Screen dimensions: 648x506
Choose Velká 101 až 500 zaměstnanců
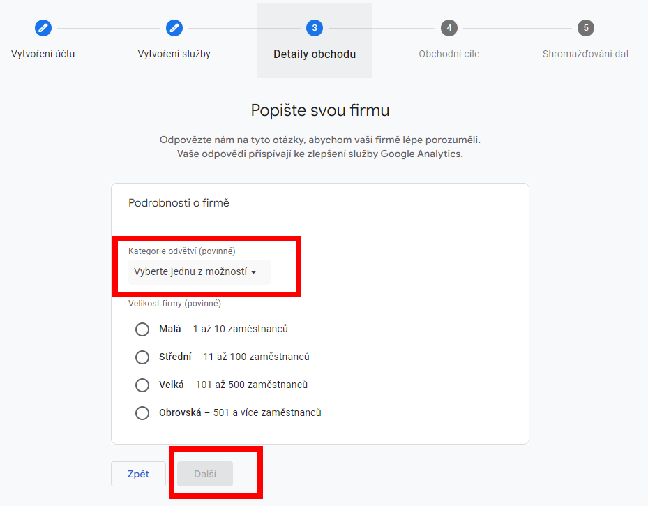(142, 385)
